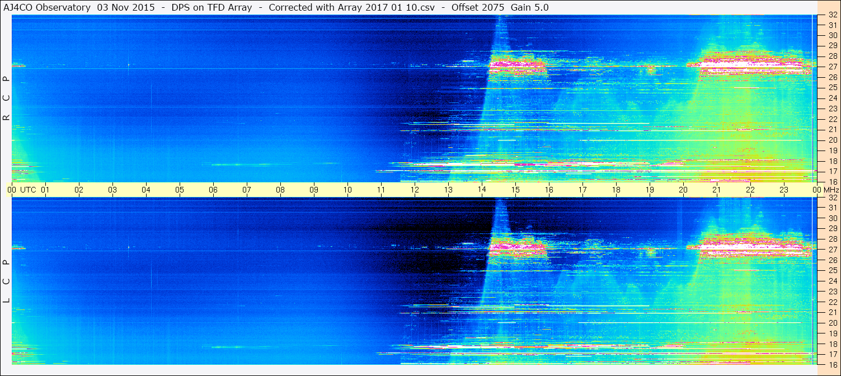
Task: Click 19 on the RCP frequency scale
Action: 832,151
